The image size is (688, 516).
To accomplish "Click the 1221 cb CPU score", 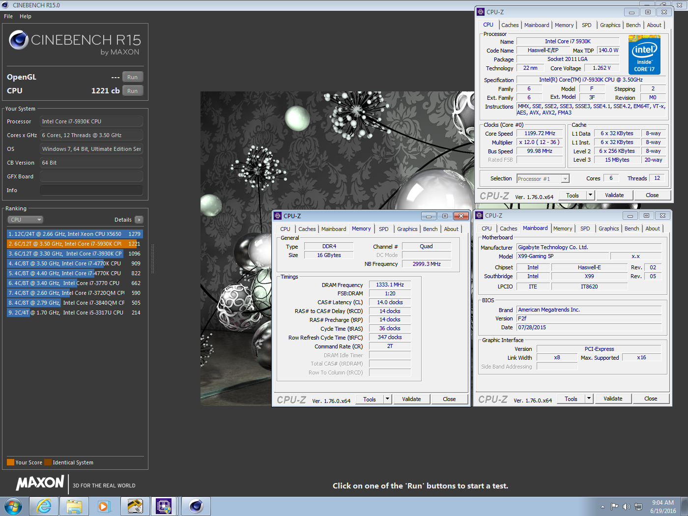I will point(106,90).
